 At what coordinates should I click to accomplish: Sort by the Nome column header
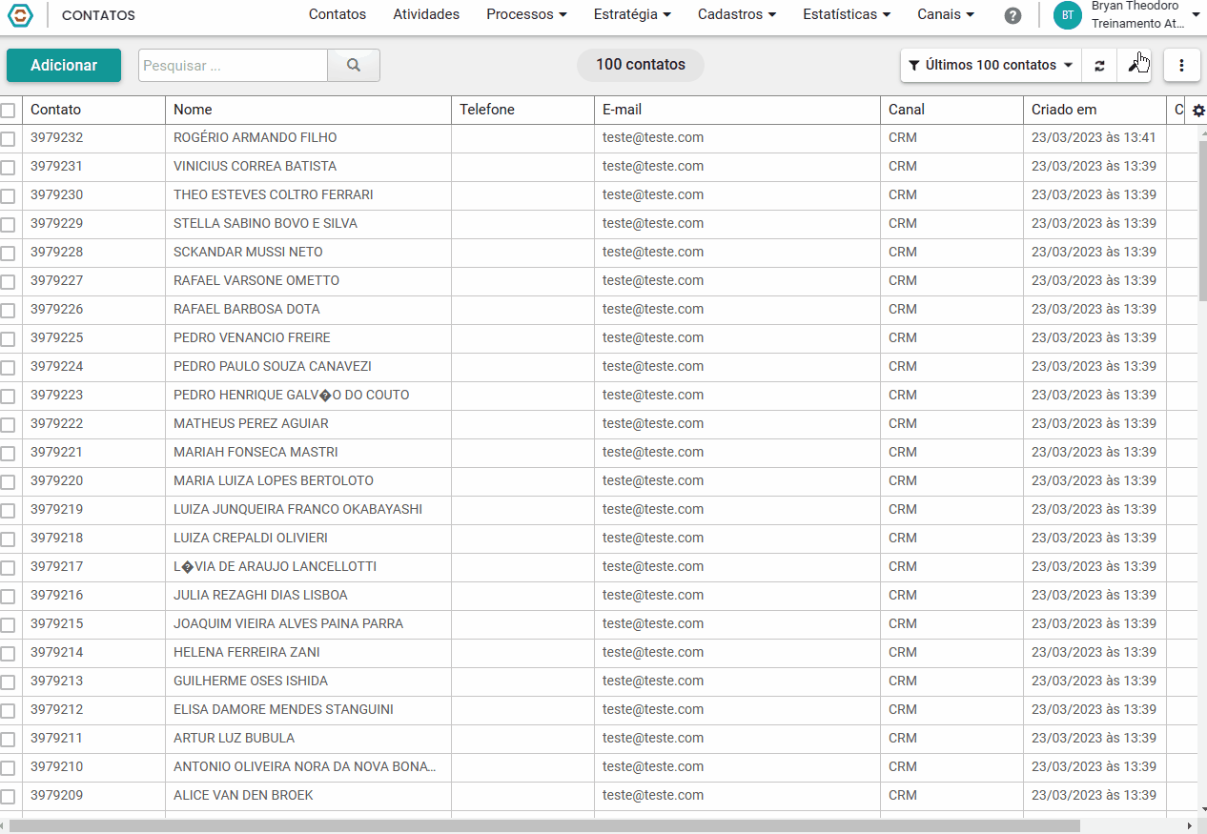coord(309,110)
